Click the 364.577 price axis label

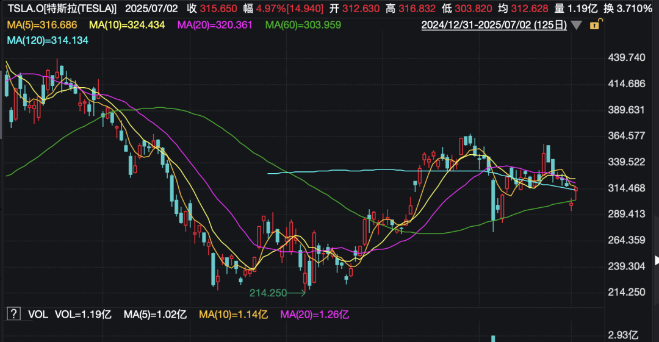(626, 136)
